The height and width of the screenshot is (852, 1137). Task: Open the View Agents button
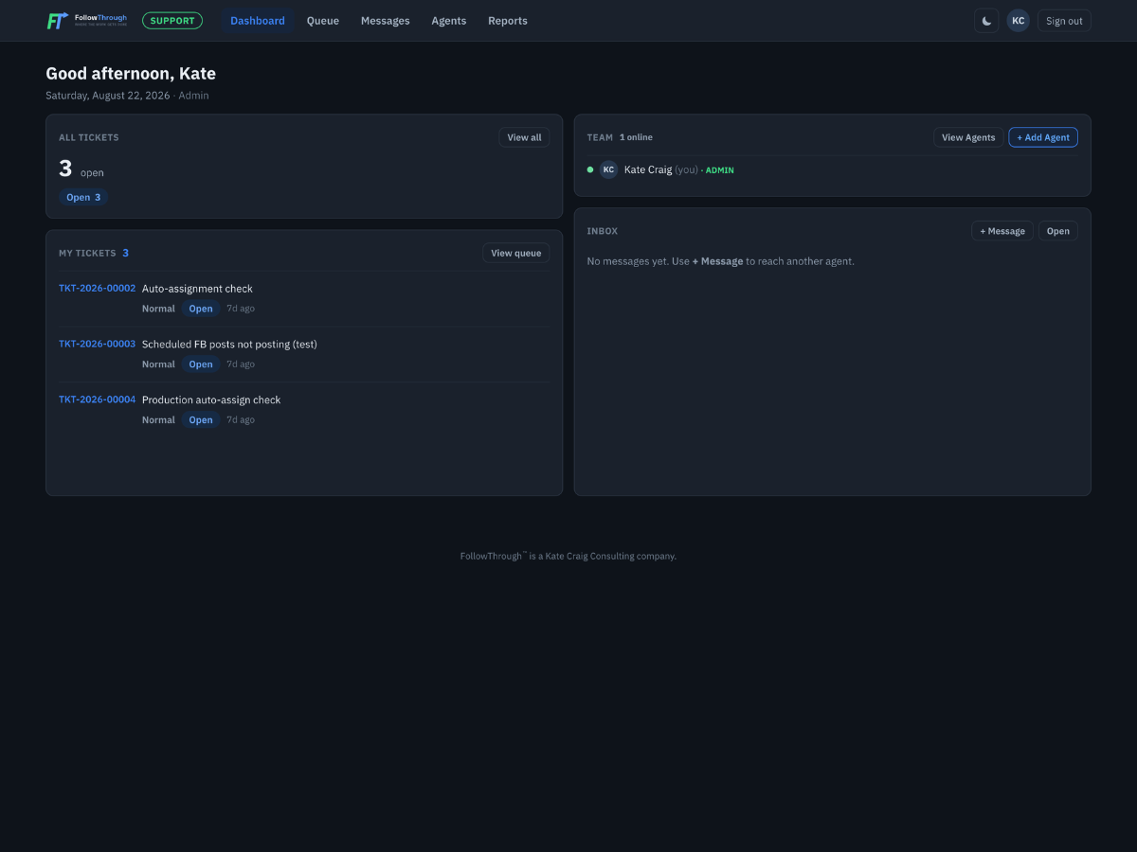[x=968, y=137]
